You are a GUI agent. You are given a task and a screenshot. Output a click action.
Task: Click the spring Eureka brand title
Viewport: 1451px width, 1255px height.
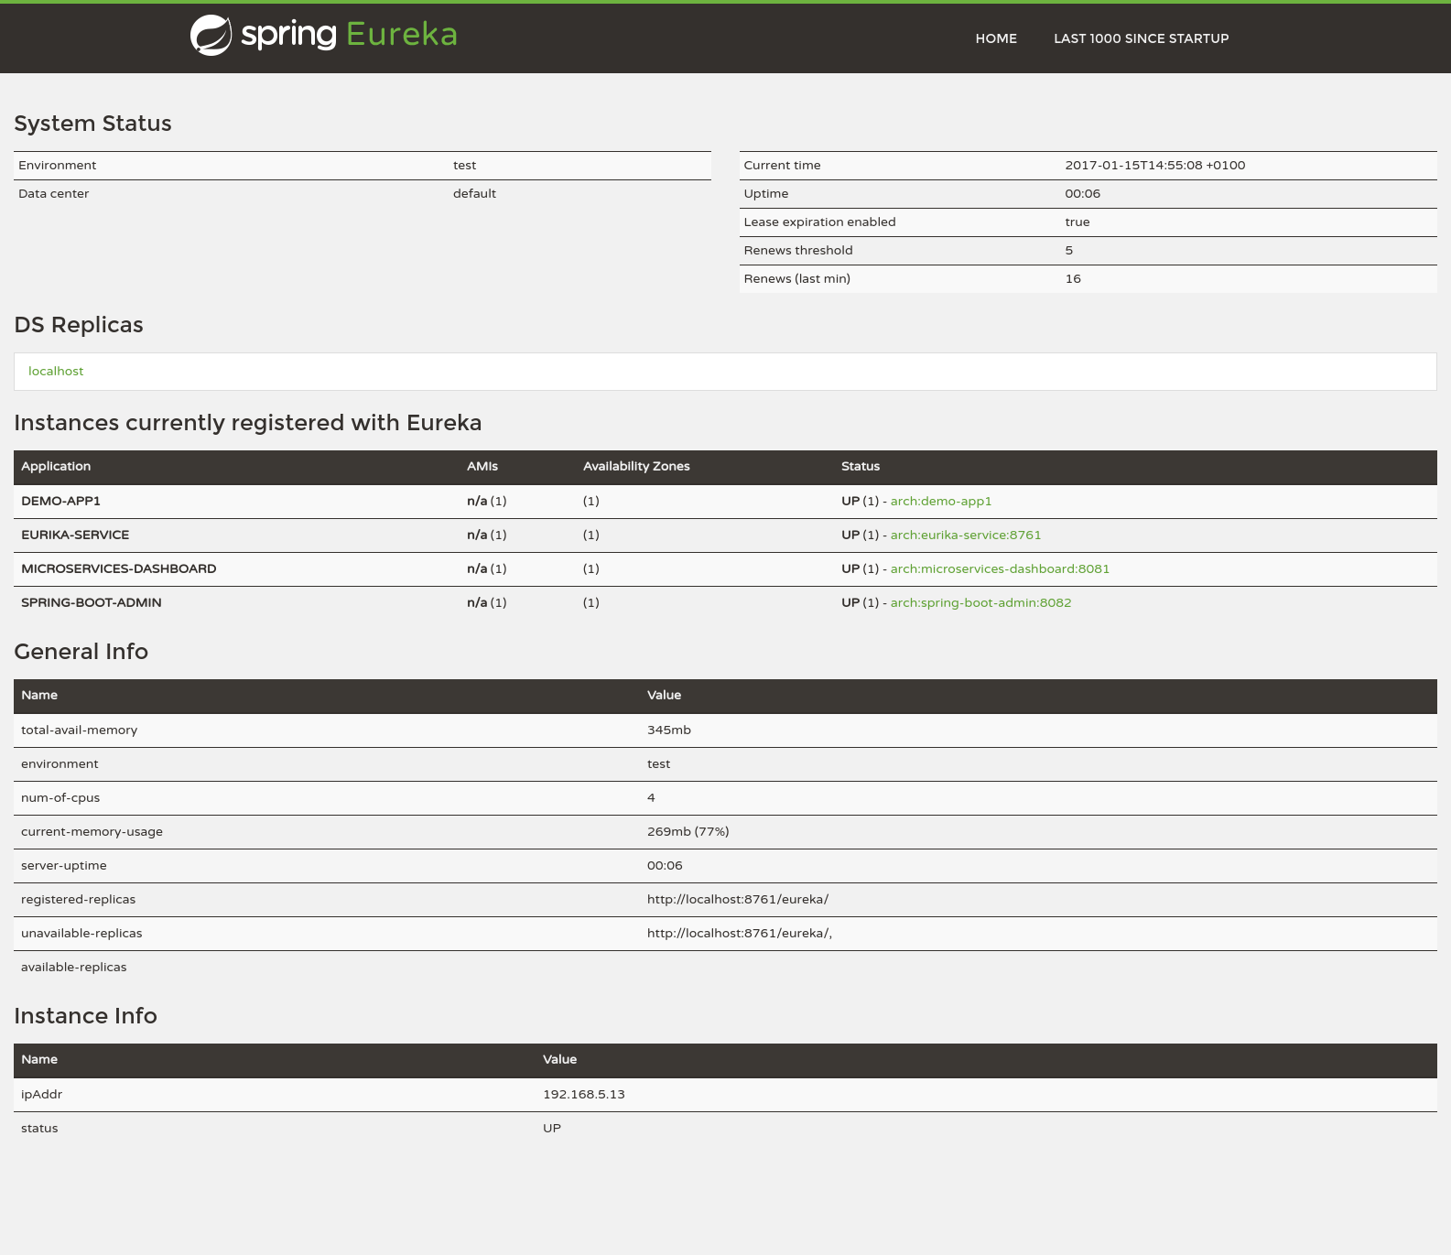(349, 35)
